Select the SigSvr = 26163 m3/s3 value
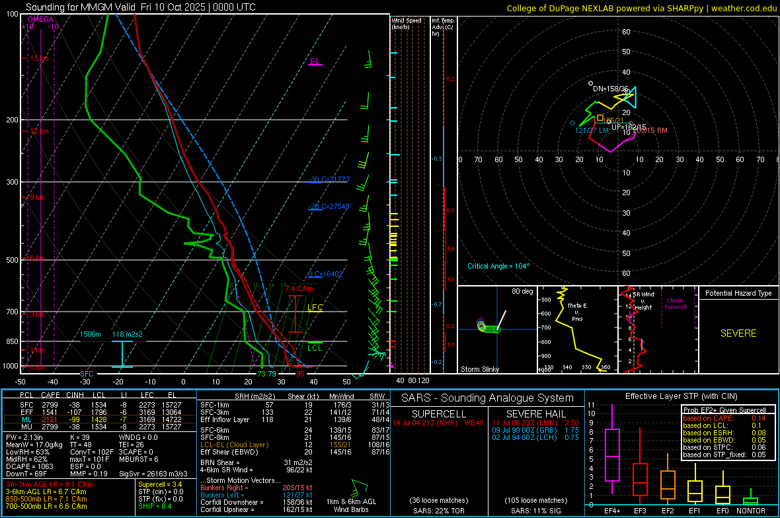Screen dimensions: 780x518 pos(153,474)
